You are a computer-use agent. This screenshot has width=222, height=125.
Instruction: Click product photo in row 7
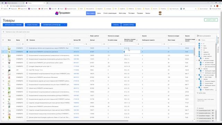[9, 70]
